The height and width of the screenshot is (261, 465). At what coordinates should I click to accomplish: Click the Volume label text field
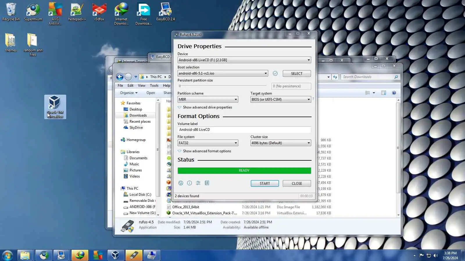(x=244, y=130)
